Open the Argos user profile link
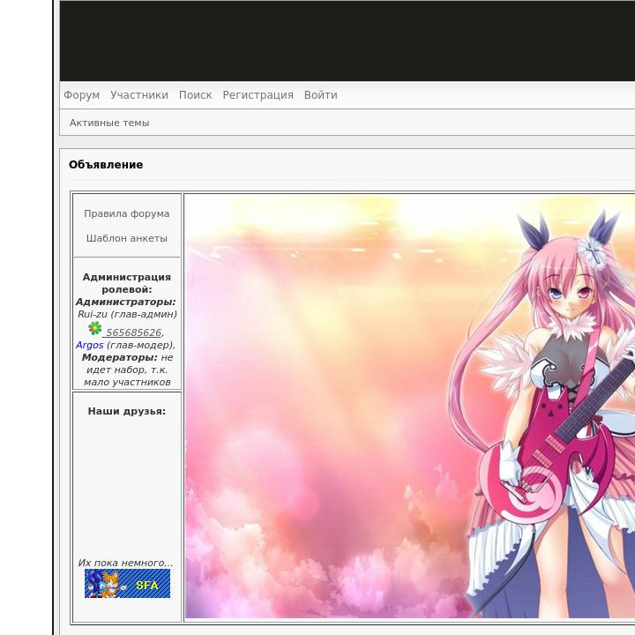The width and height of the screenshot is (635, 635). [90, 345]
